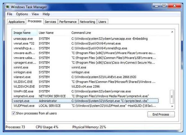Select the vmware-auth... process row

click(x=85, y=53)
